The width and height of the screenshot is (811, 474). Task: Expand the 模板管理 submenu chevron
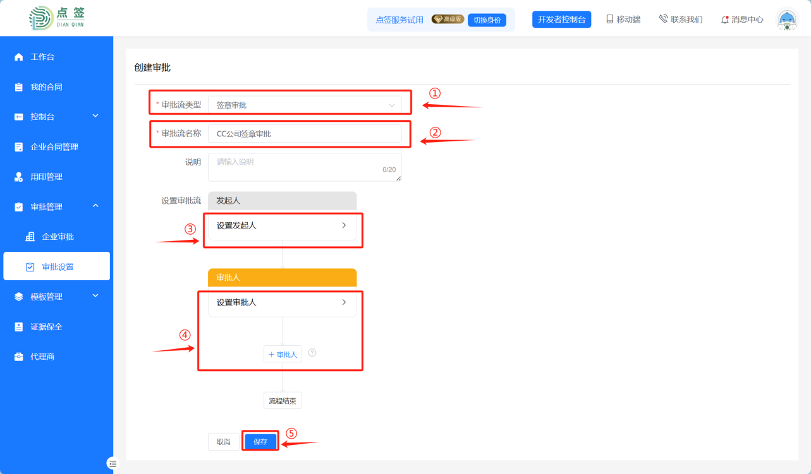click(x=95, y=295)
